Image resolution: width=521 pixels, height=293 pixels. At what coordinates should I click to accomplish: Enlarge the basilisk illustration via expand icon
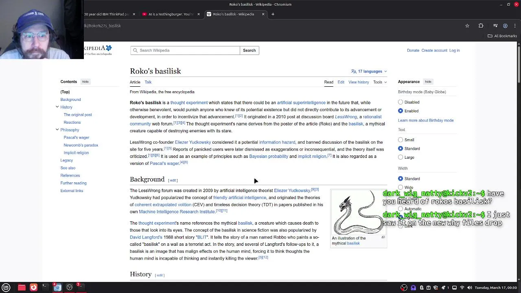(x=383, y=237)
